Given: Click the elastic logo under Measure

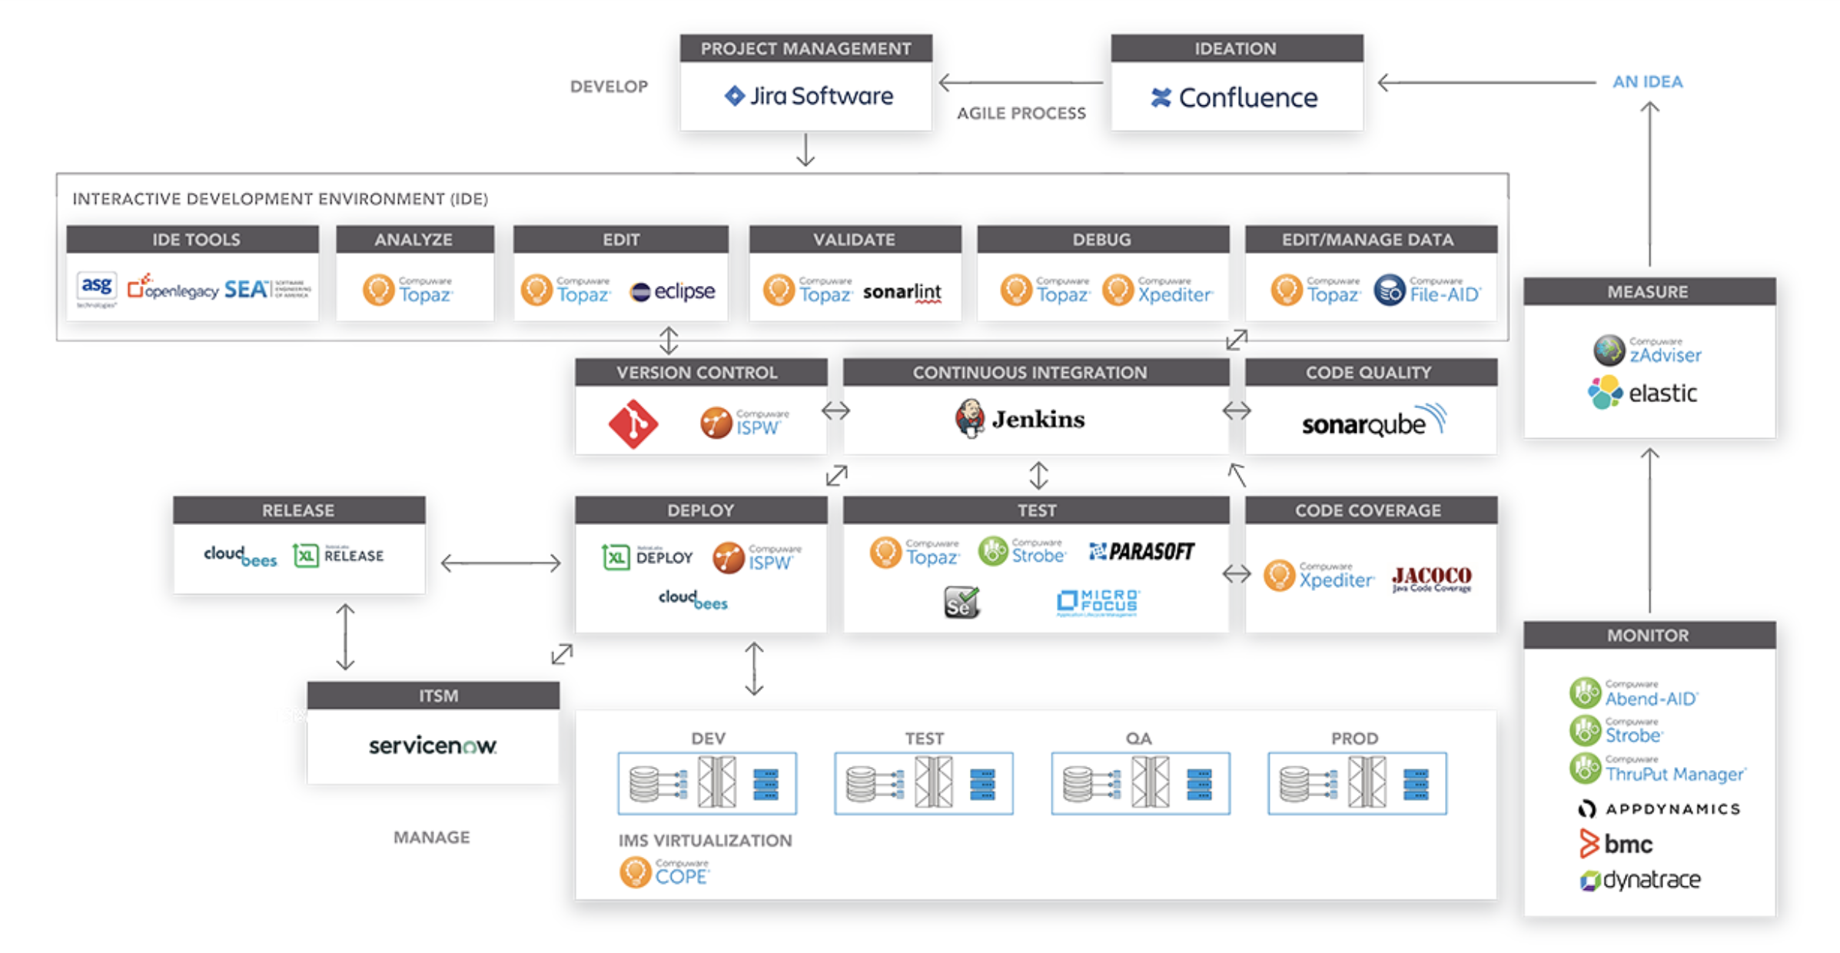Looking at the screenshot, I should click(1642, 393).
